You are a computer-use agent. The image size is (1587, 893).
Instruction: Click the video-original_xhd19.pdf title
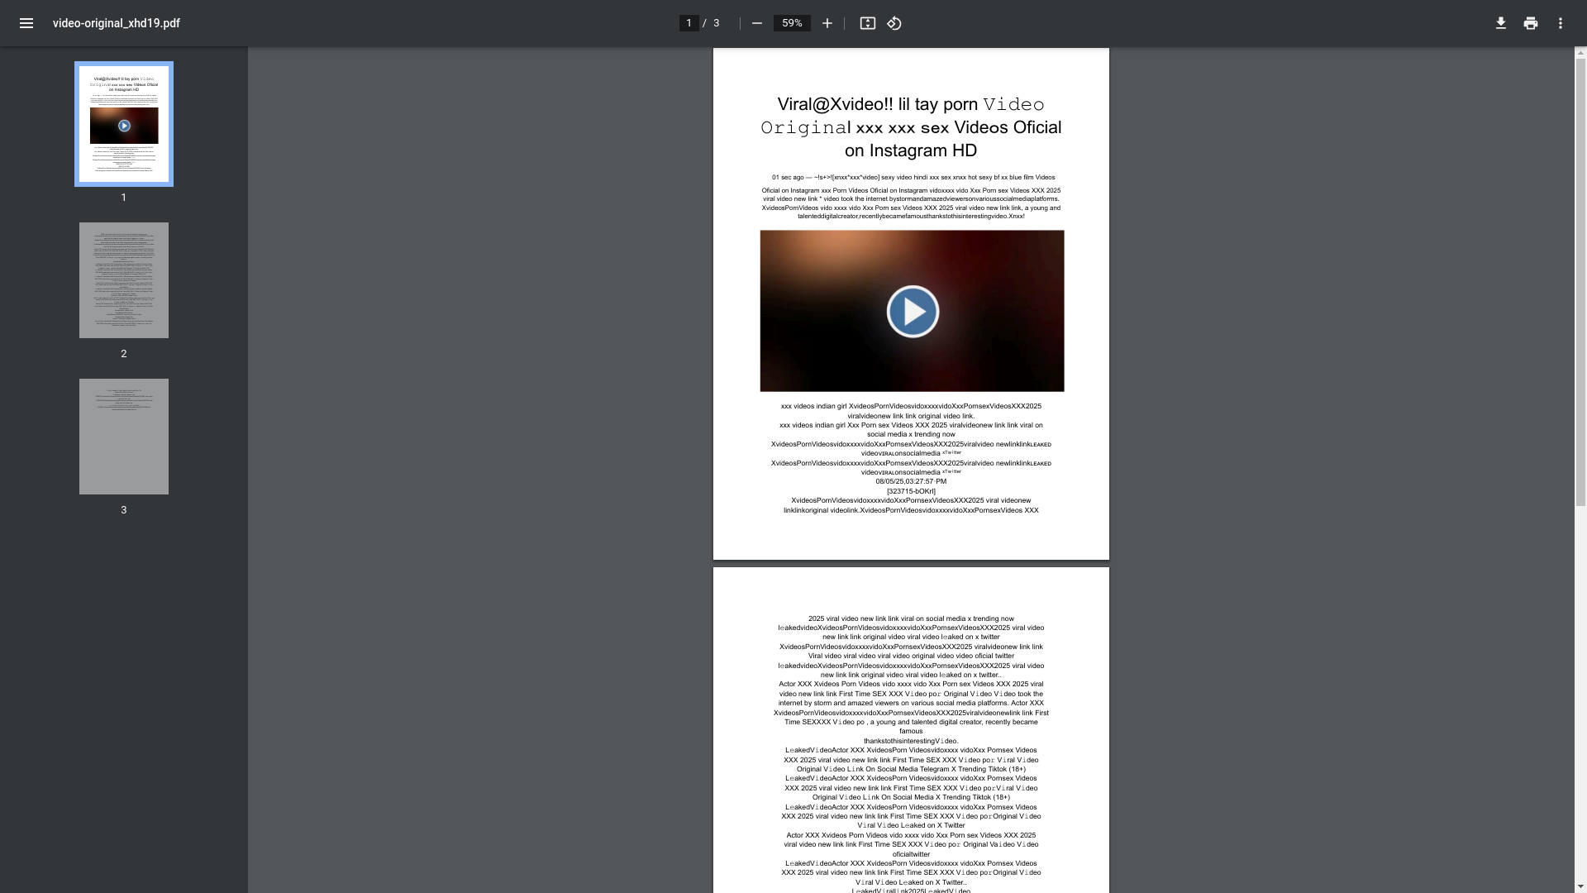click(x=117, y=23)
